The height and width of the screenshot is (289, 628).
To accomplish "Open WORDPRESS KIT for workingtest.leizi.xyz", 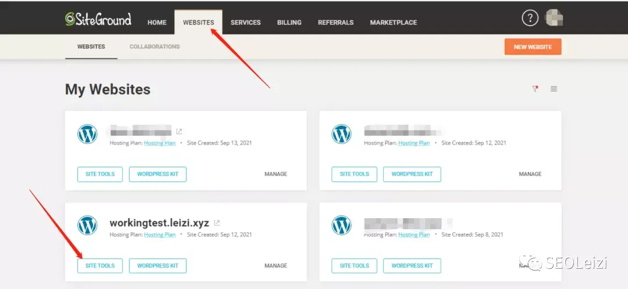I will (x=158, y=265).
